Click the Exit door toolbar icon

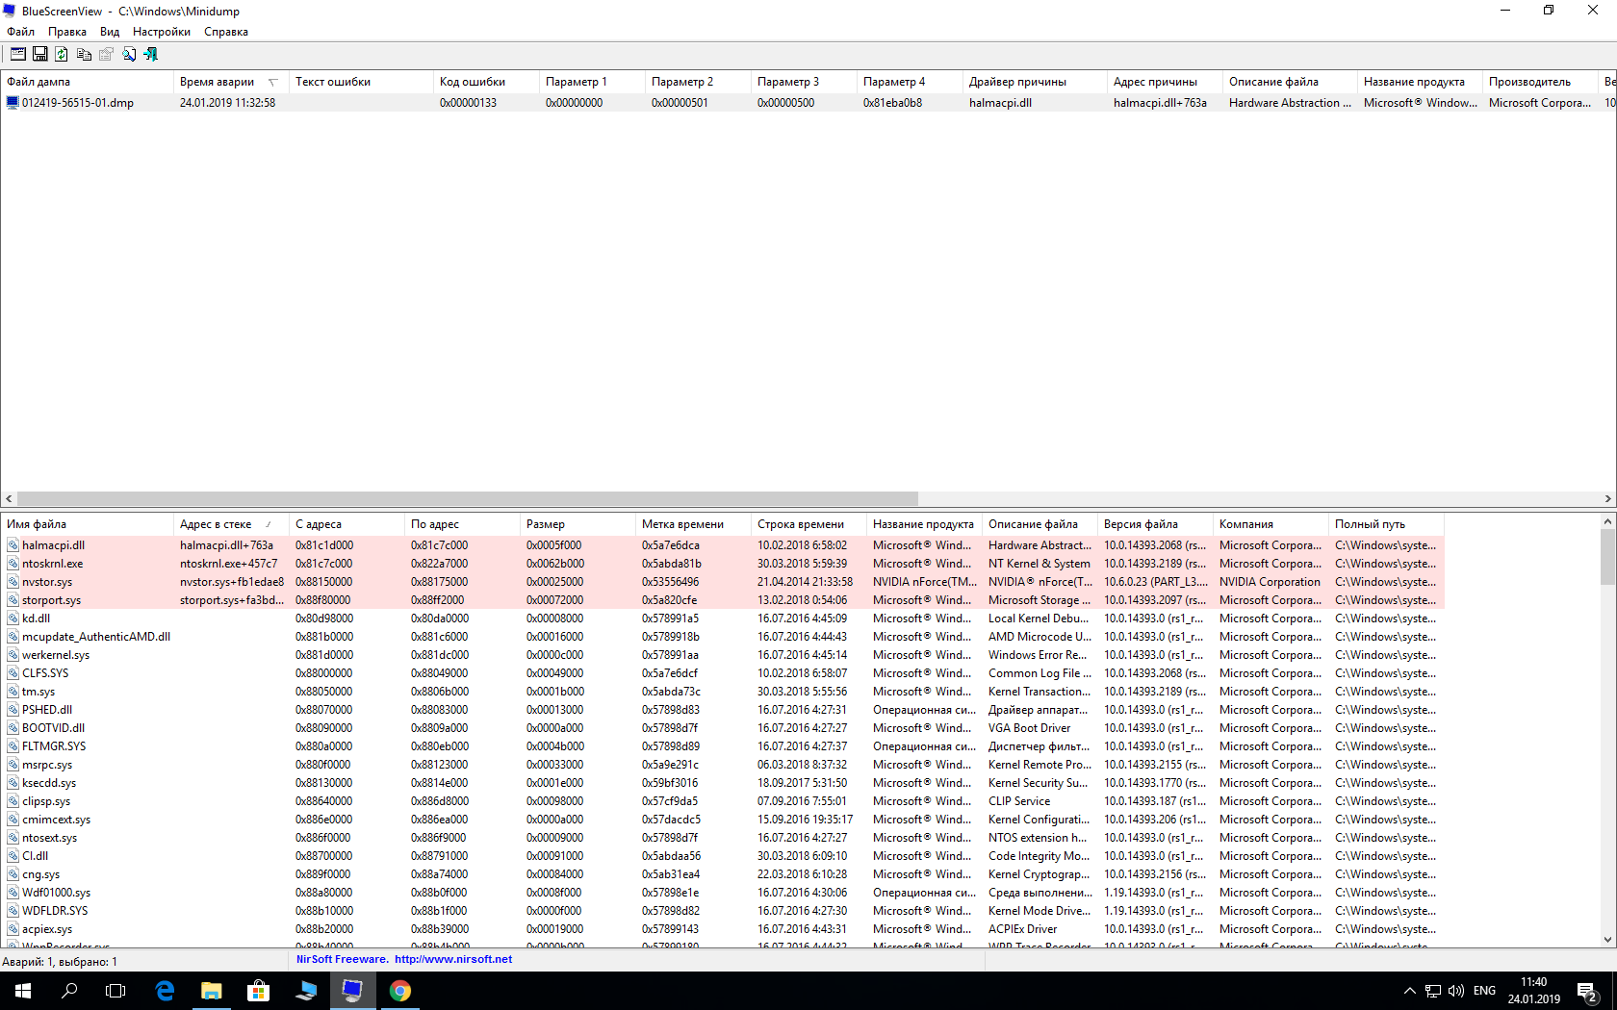pos(151,55)
